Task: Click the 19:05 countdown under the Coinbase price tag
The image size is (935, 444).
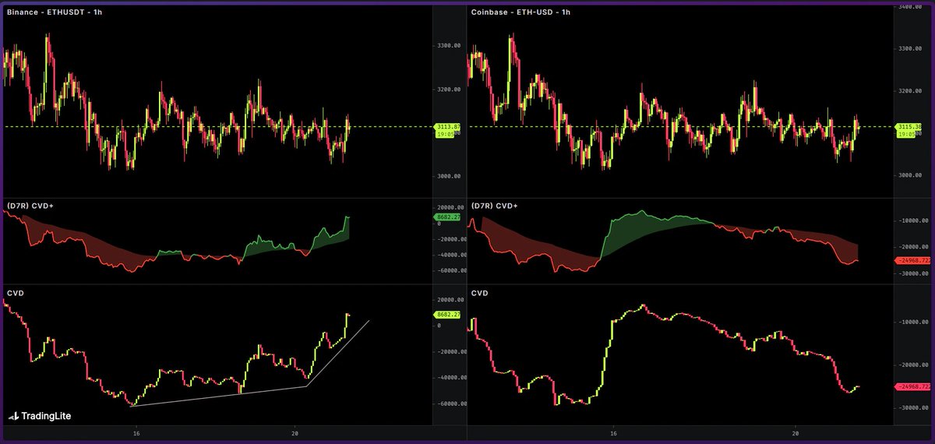Action: tap(905, 134)
